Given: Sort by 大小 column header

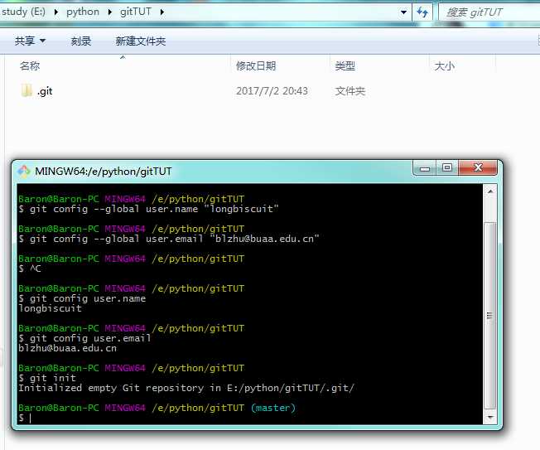Looking at the screenshot, I should pos(444,65).
